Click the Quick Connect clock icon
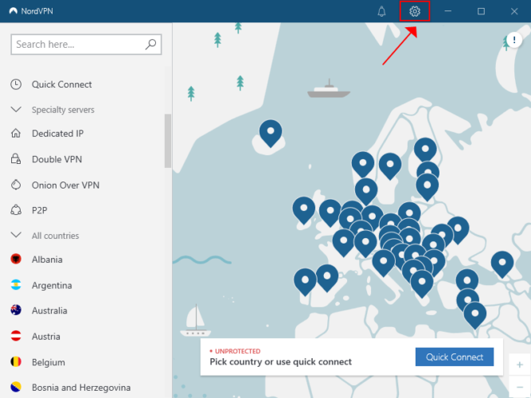Viewport: 531px width, 398px height. 16,84
